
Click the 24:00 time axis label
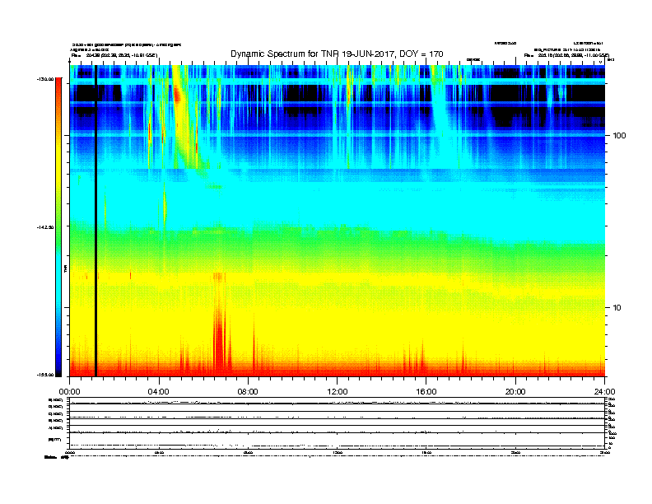click(604, 392)
